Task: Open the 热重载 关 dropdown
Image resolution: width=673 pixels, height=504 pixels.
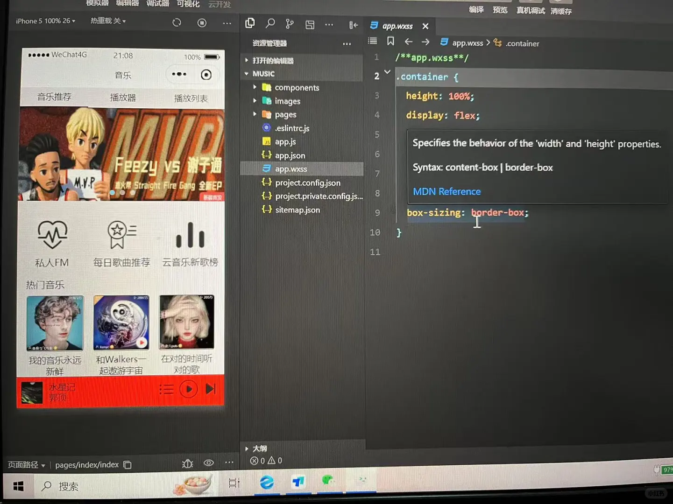Action: (x=108, y=21)
